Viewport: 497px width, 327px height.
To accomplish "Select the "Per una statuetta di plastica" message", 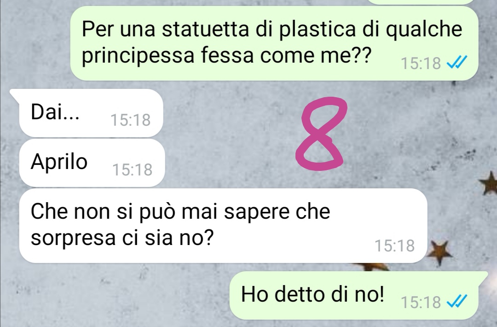I will 274,43.
